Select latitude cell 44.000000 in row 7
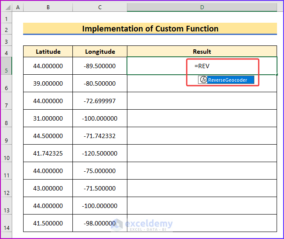Image resolution: width=284 pixels, height=239 pixels. pos(48,100)
